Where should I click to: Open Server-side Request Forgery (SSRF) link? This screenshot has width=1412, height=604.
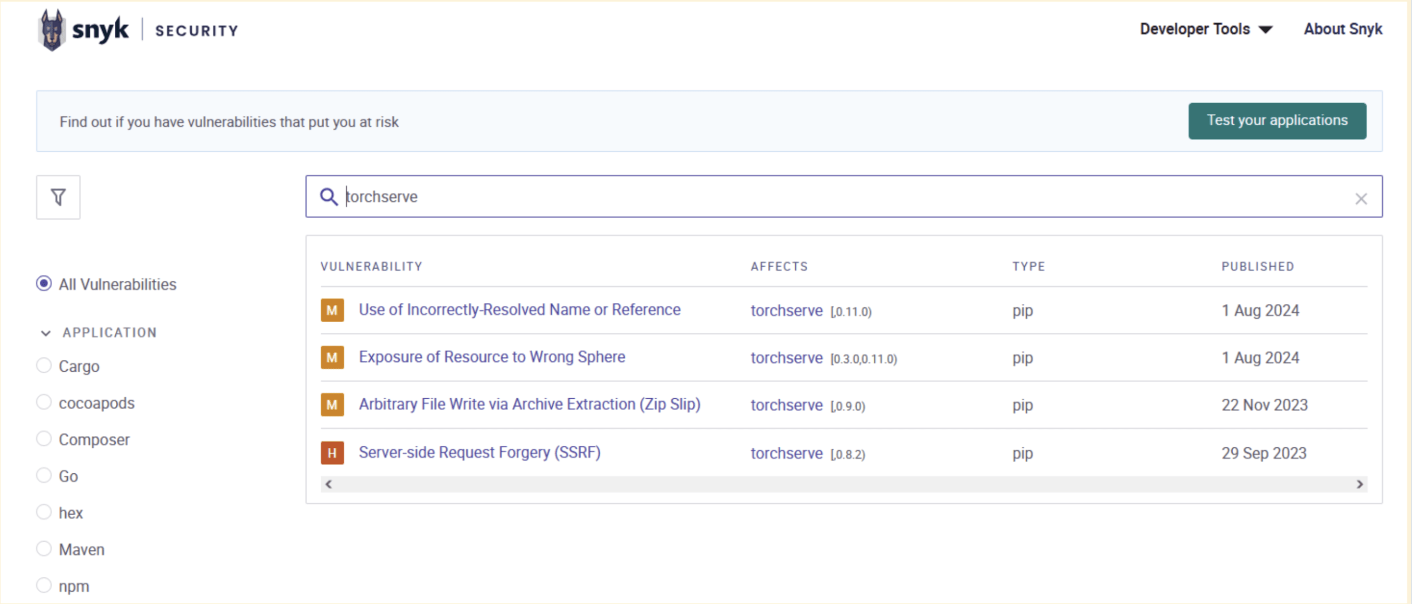(479, 453)
